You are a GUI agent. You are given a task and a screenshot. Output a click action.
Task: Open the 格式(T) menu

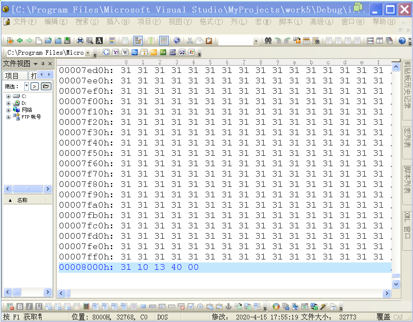(211, 22)
